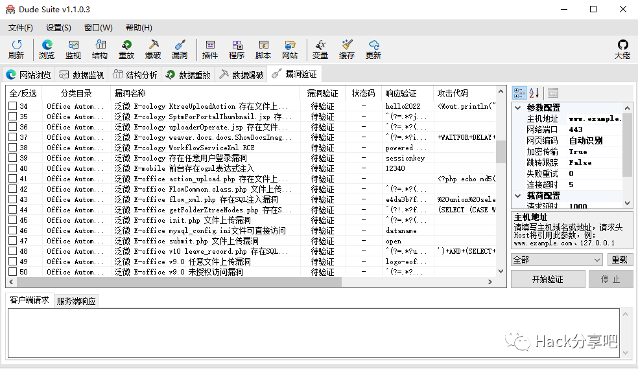
Task: Select the 漏洞验证 tab
Action: [x=294, y=74]
